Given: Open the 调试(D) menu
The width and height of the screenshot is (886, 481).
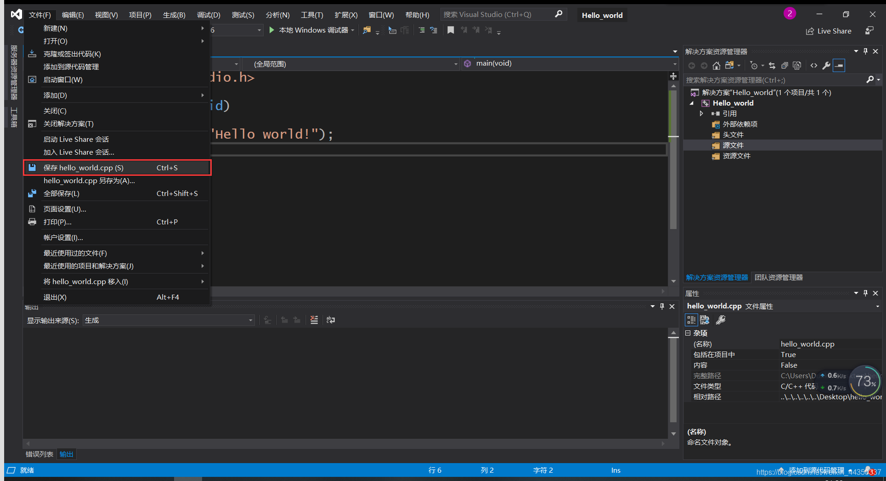Looking at the screenshot, I should (x=209, y=14).
